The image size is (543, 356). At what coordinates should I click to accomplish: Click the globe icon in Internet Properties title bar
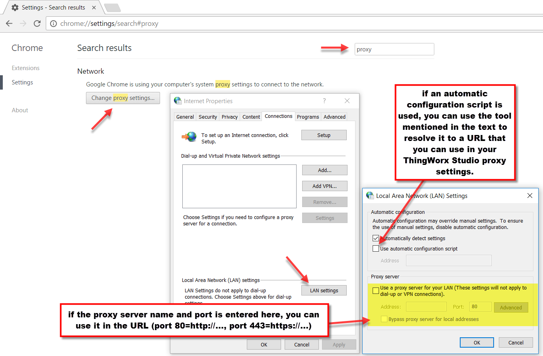click(178, 101)
